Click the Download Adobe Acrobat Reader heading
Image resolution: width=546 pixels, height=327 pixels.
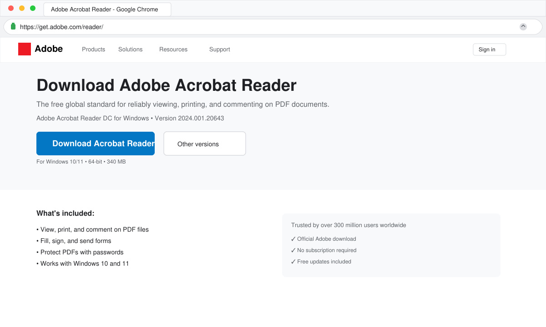167,85
